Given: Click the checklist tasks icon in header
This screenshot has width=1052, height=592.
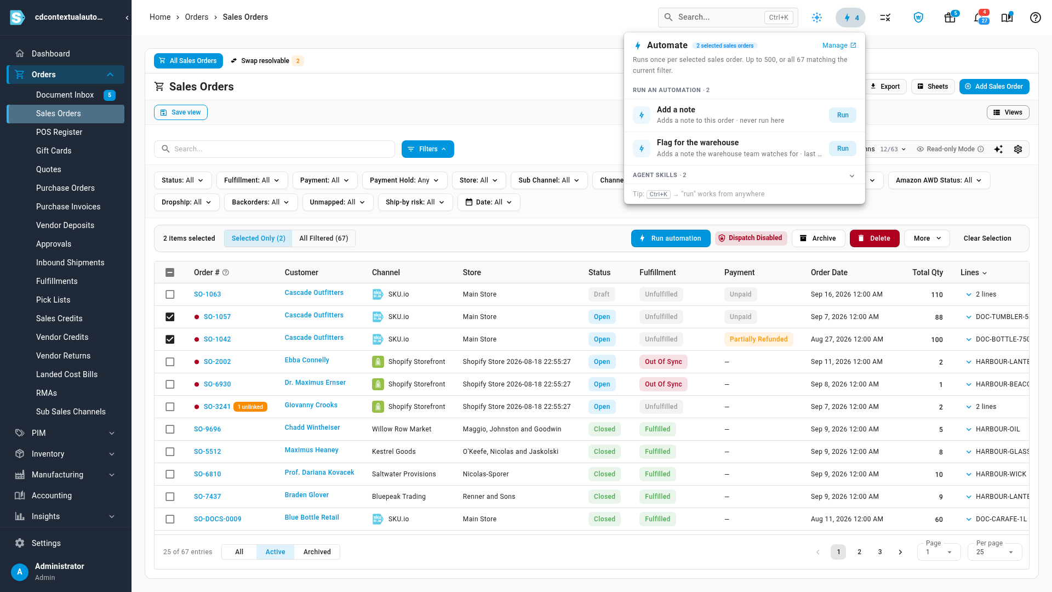Looking at the screenshot, I should click(885, 18).
